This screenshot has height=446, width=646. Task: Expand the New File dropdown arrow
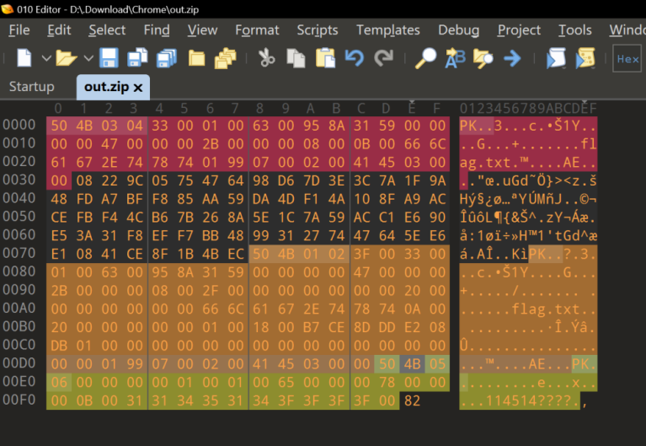pyautogui.click(x=46, y=59)
